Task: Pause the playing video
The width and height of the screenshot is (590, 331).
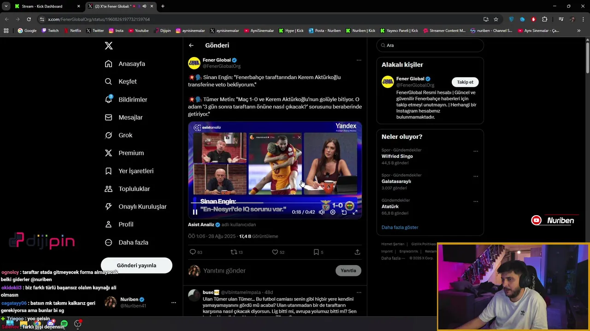Action: coord(195,212)
